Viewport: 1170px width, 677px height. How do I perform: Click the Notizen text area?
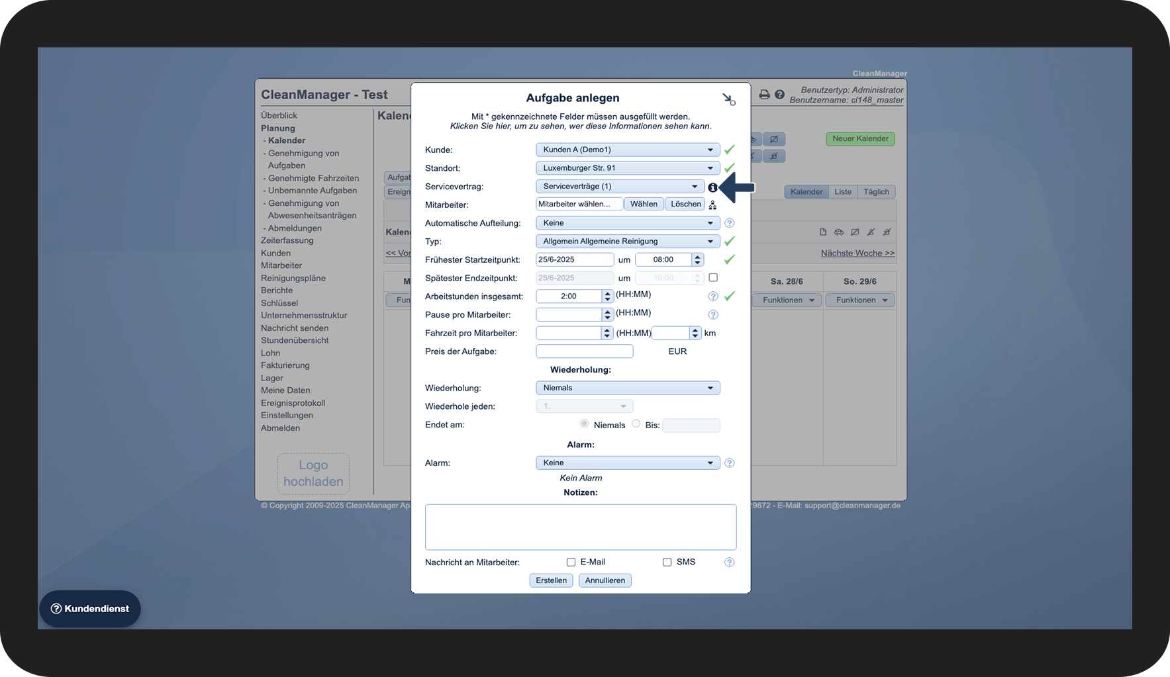tap(581, 527)
